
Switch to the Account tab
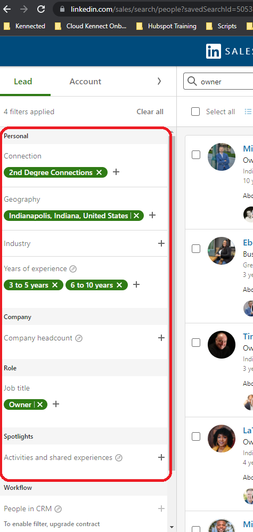pyautogui.click(x=85, y=82)
